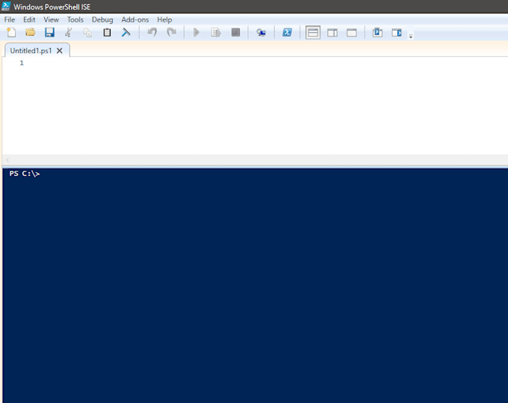Stop Operation square icon
The width and height of the screenshot is (508, 403).
235,32
